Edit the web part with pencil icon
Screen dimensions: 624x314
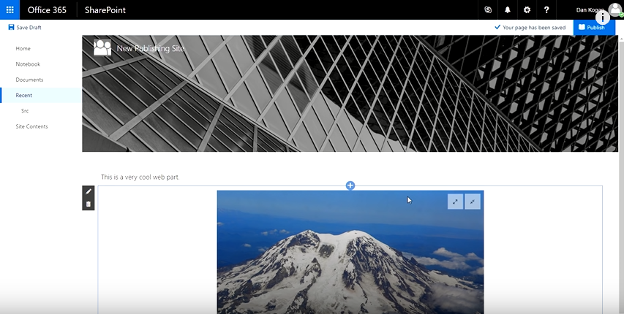click(89, 191)
